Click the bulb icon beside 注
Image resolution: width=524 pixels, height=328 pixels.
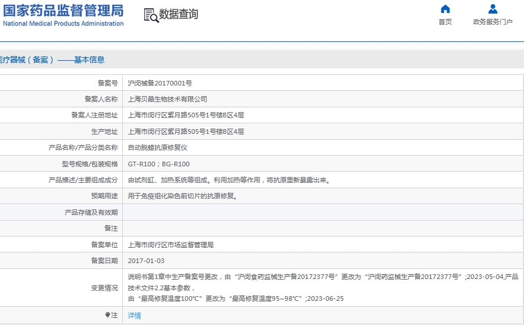(108, 315)
